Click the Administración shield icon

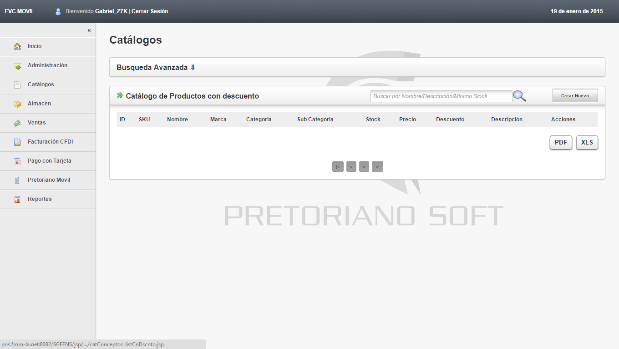coord(17,65)
